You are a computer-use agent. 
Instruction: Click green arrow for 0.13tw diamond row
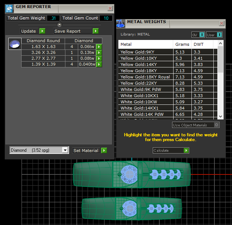pos(99,52)
